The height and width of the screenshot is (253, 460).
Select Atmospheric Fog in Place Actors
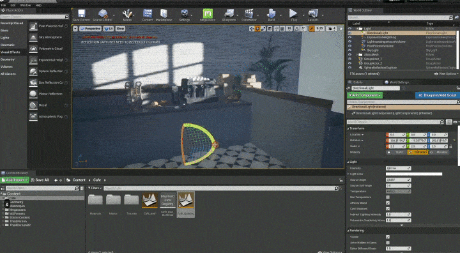[x=49, y=116]
